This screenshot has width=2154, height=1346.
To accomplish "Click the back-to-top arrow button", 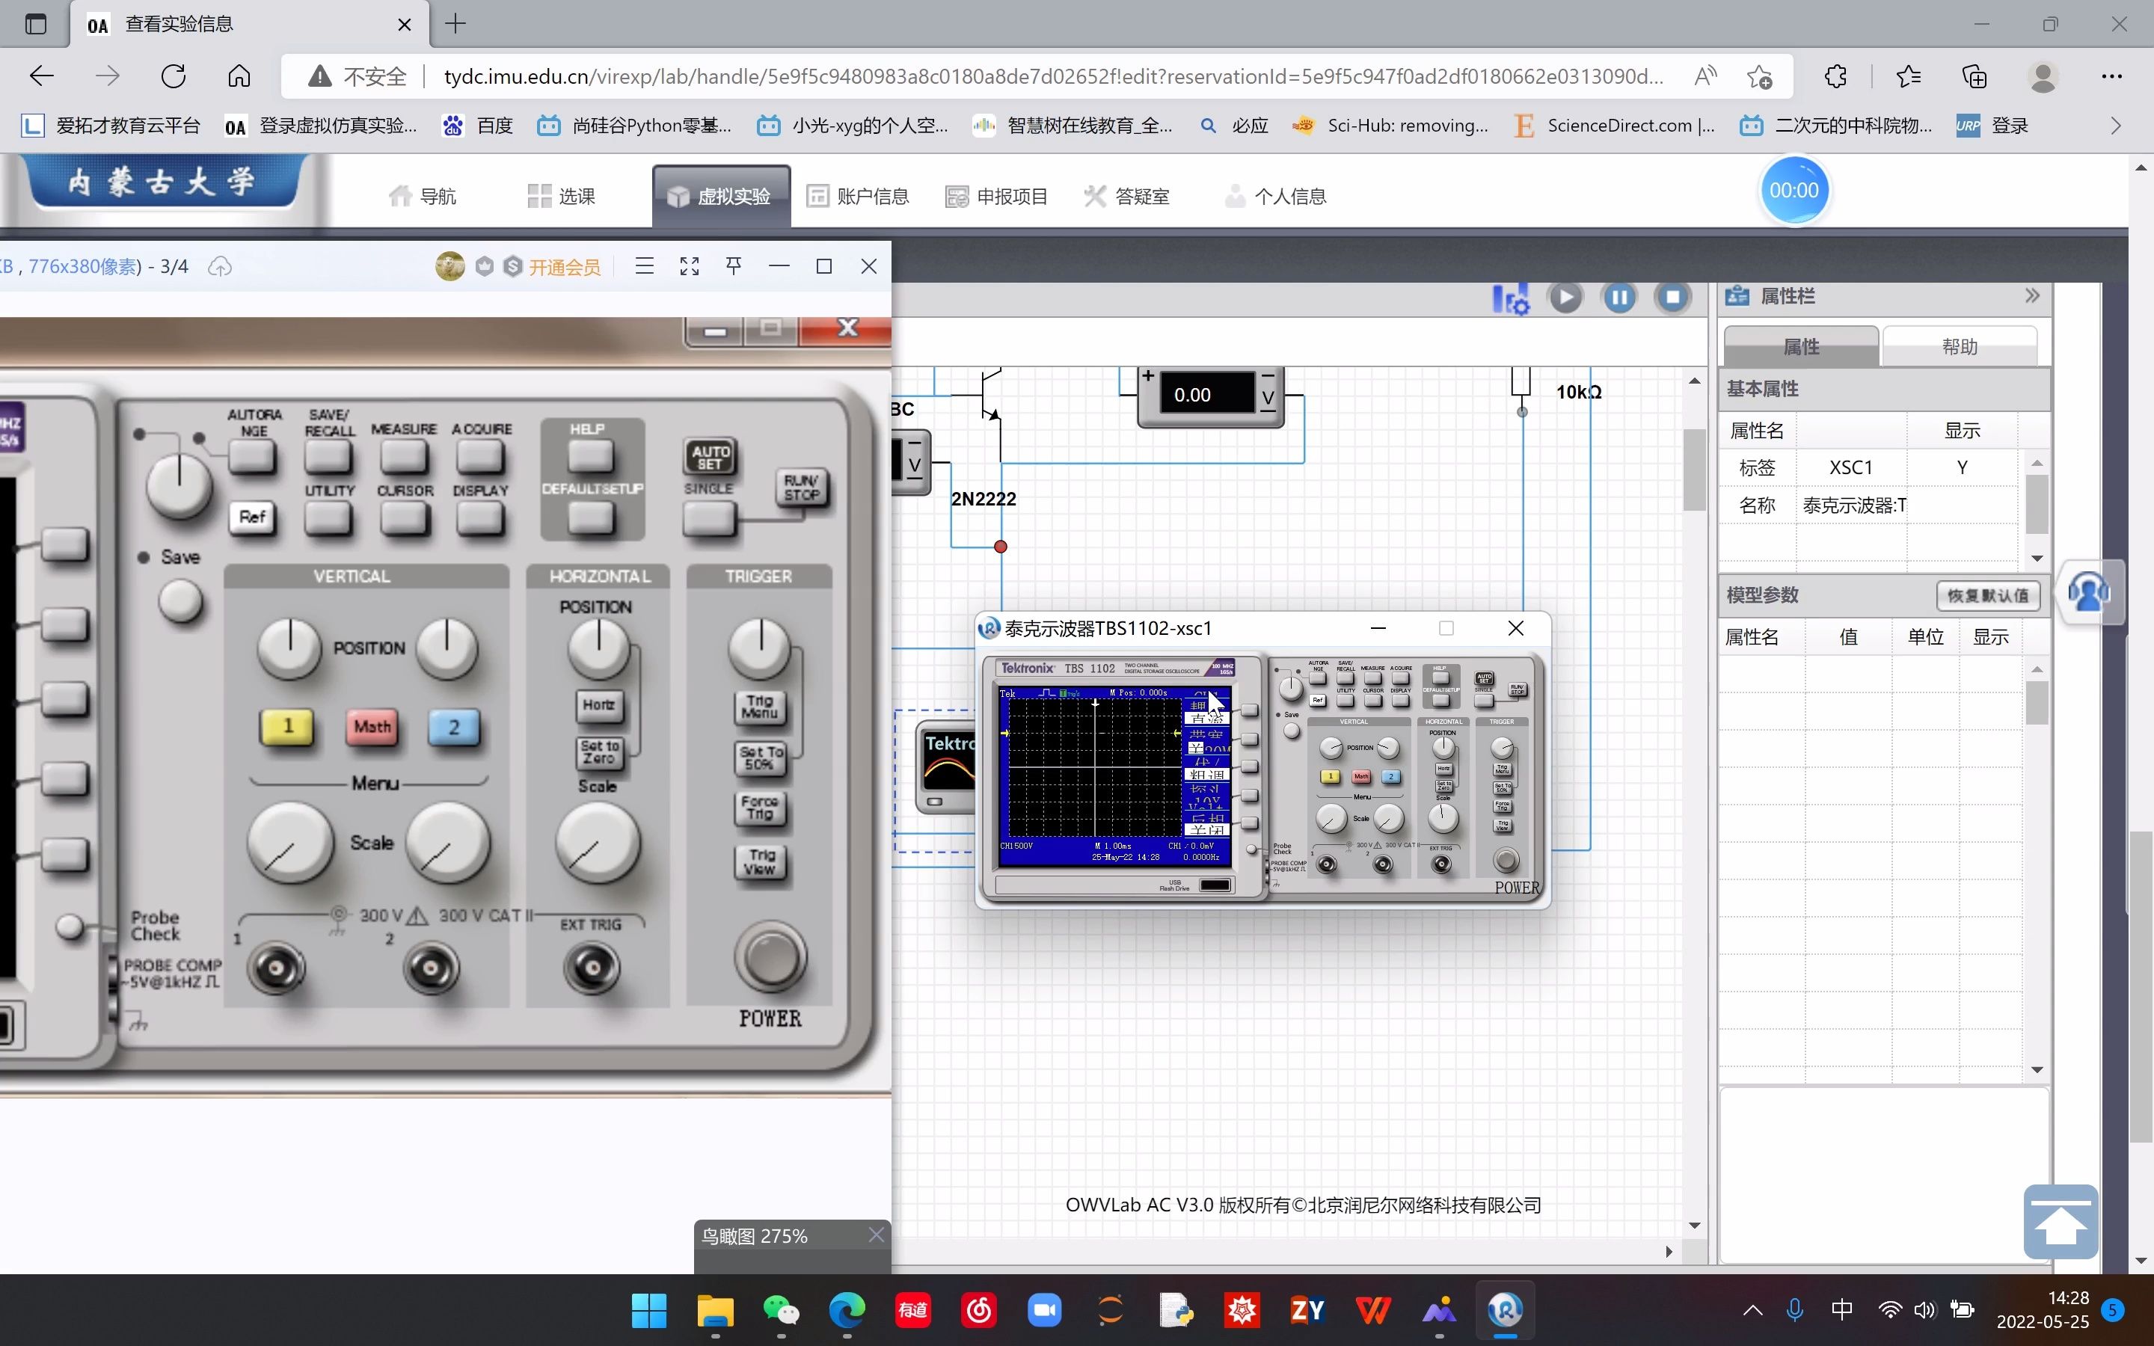I will (2061, 1221).
